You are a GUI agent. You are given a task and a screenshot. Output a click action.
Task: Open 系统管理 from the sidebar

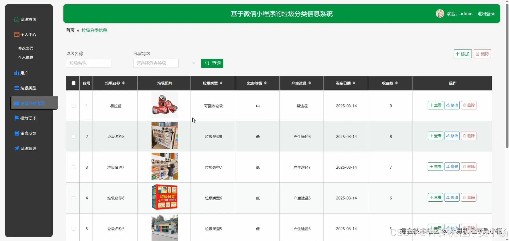28,148
